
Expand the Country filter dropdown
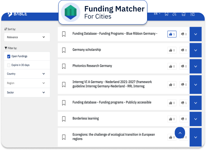coord(27,74)
